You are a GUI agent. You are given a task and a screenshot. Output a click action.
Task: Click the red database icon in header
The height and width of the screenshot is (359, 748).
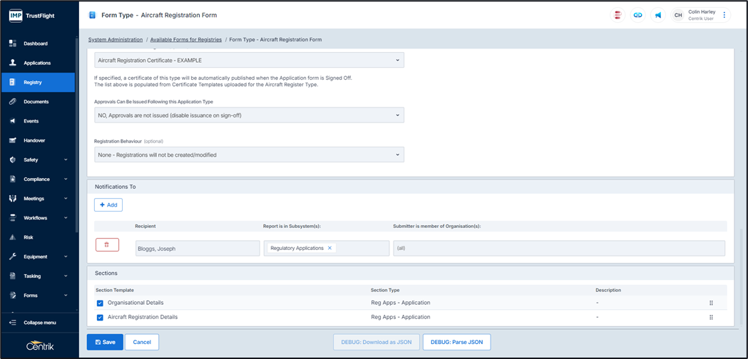(x=618, y=15)
